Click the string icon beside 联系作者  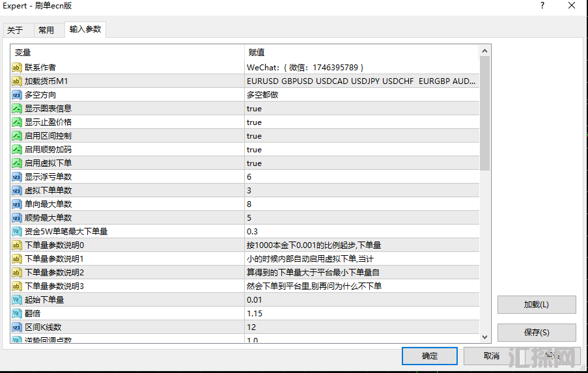[17, 68]
